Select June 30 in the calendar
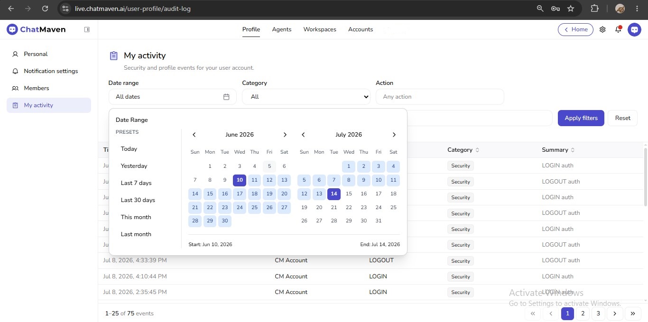The width and height of the screenshot is (648, 322). (225, 221)
